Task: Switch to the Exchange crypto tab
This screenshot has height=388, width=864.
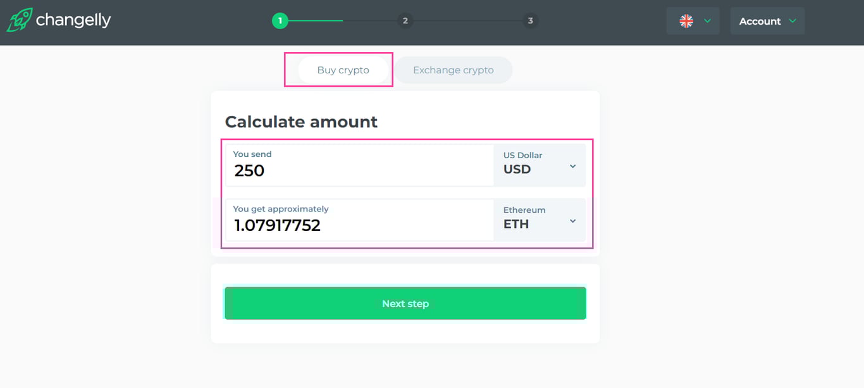Action: click(453, 70)
